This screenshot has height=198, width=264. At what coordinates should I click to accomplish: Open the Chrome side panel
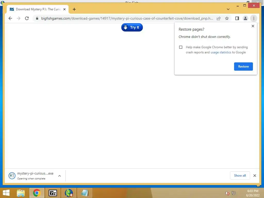coord(237,18)
